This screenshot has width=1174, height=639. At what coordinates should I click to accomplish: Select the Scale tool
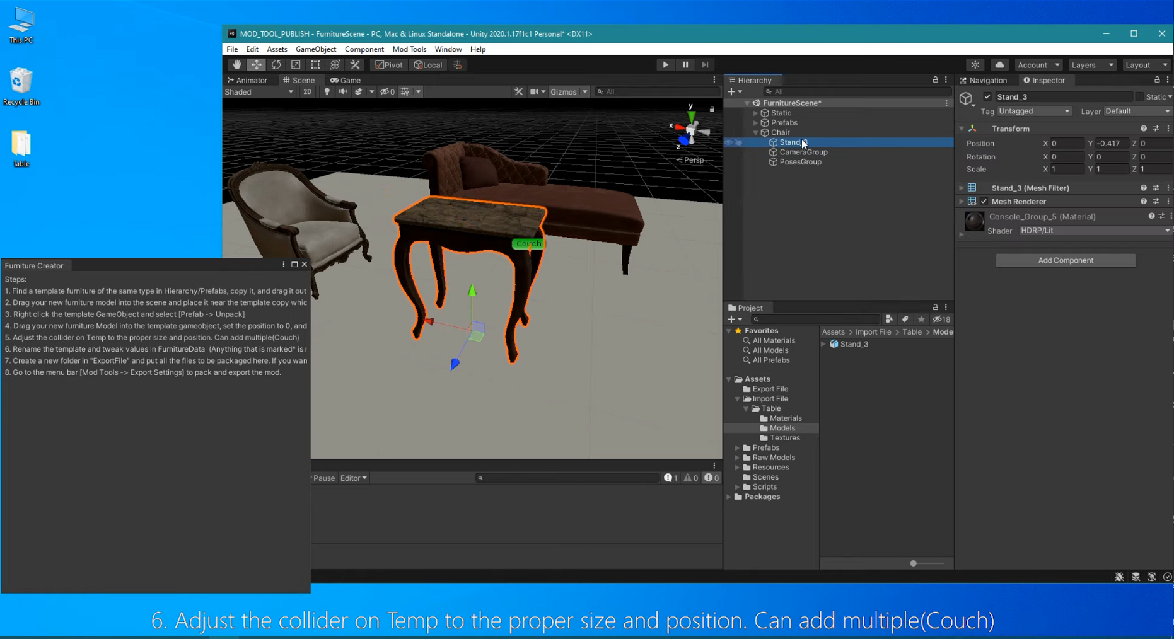click(296, 65)
